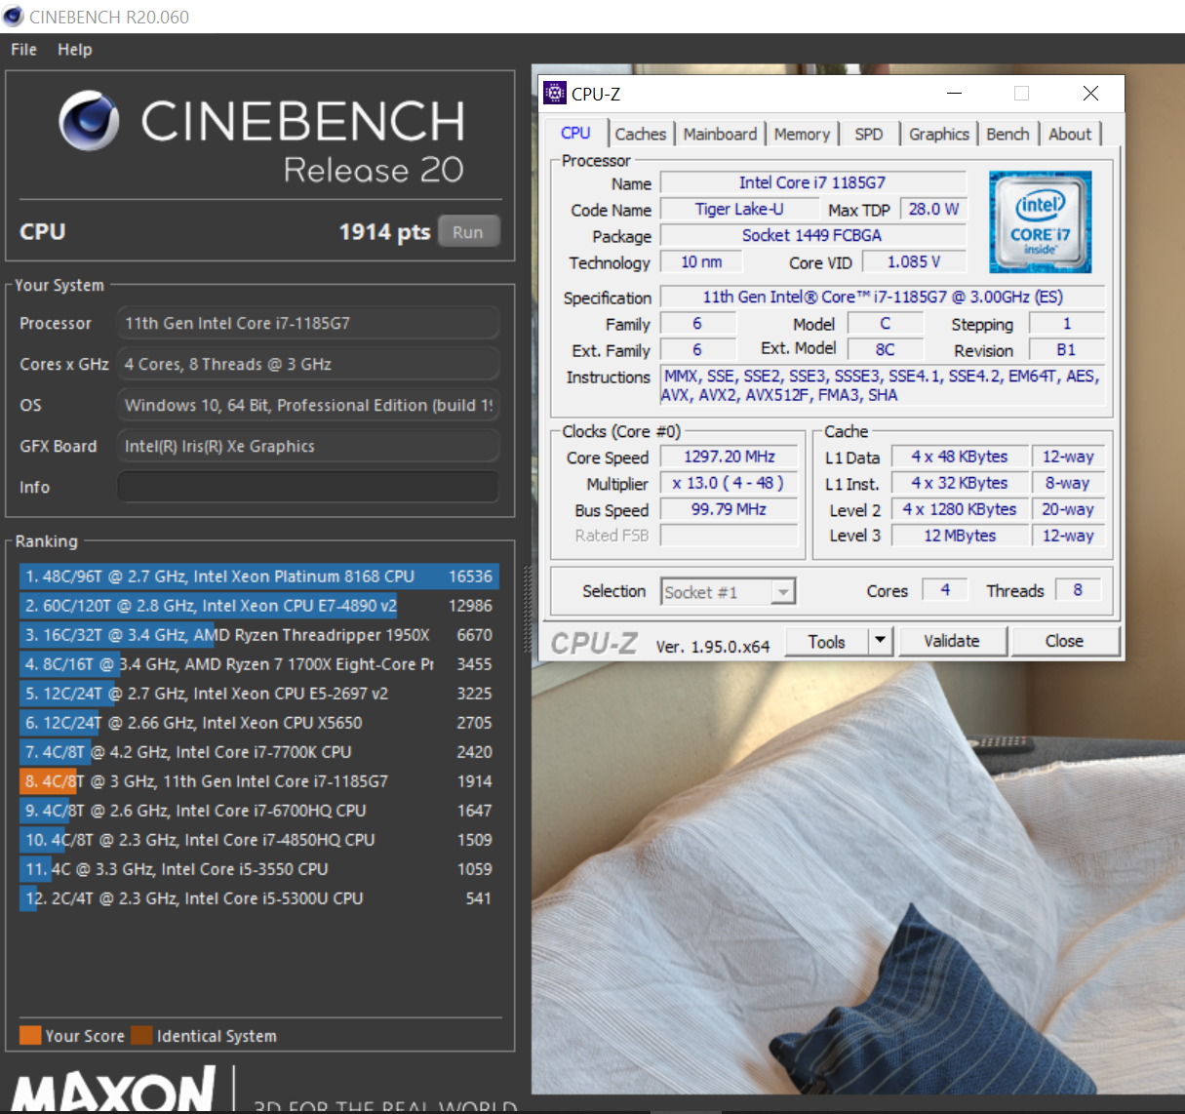
Task: Click the Cores count value 4 in CPU-Z
Action: click(x=945, y=590)
